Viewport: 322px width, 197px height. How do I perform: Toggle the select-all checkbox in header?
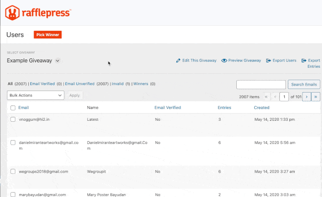coord(13,108)
